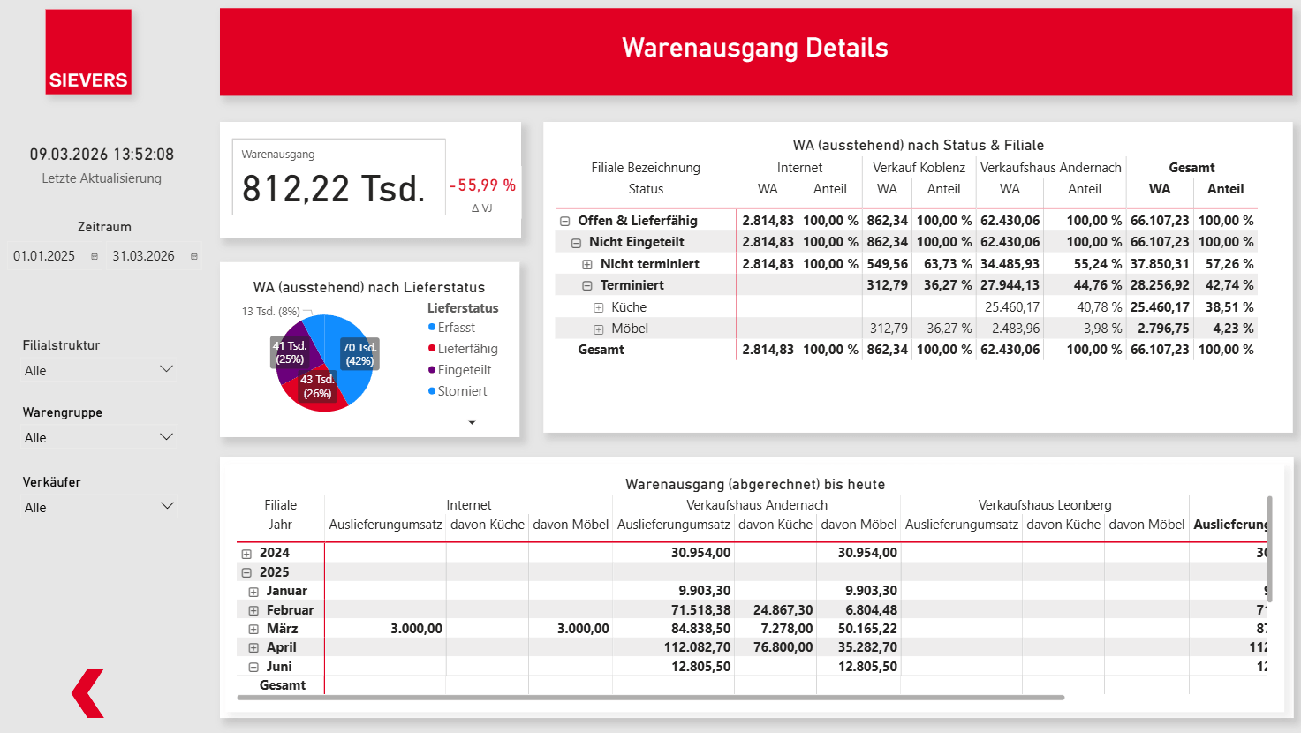This screenshot has width=1301, height=733.
Task: Expand the Küche row
Action: (x=599, y=308)
